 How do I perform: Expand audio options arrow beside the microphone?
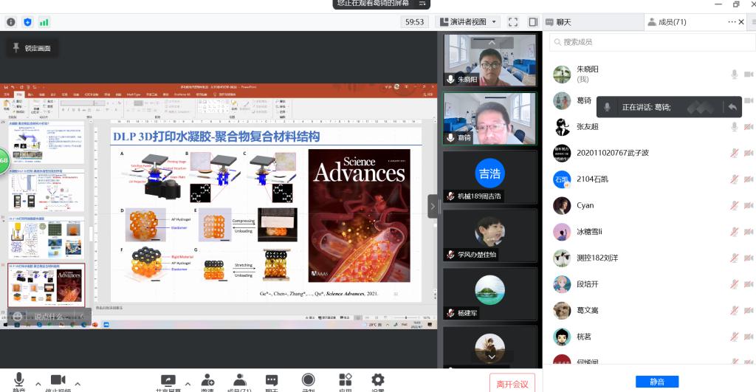[x=38, y=384]
